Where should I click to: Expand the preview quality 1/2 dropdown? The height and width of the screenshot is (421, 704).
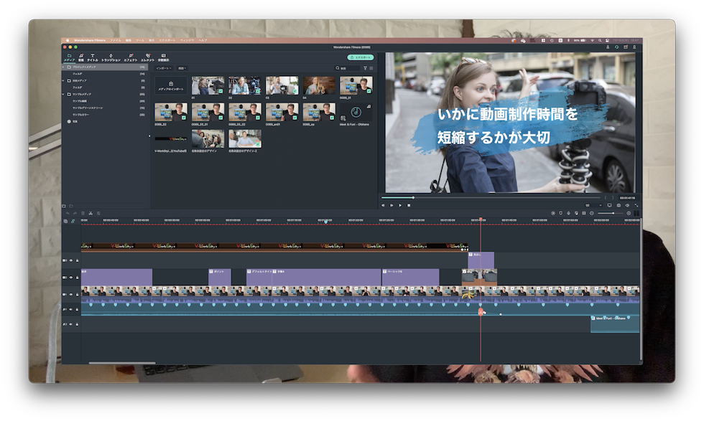click(589, 205)
